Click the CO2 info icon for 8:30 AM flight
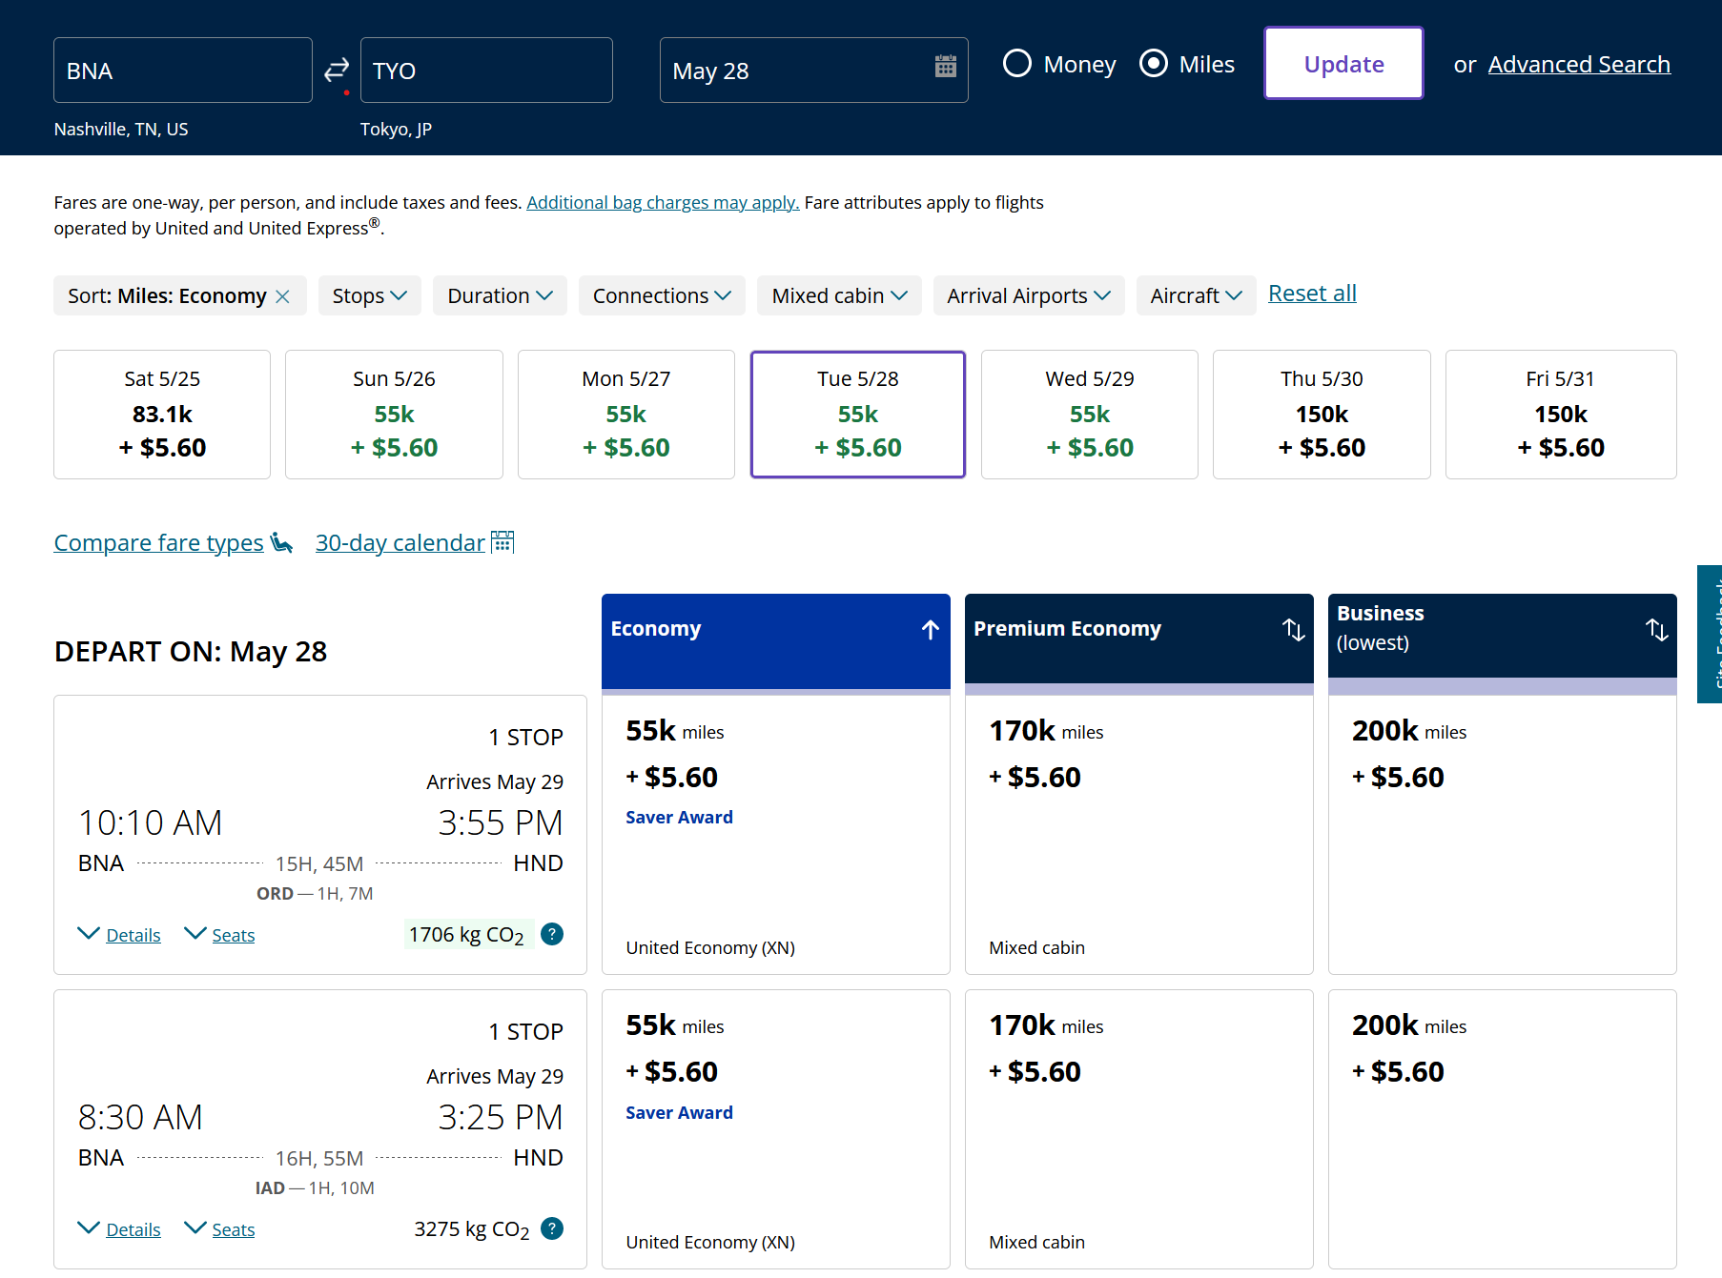The width and height of the screenshot is (1722, 1278). point(552,1228)
